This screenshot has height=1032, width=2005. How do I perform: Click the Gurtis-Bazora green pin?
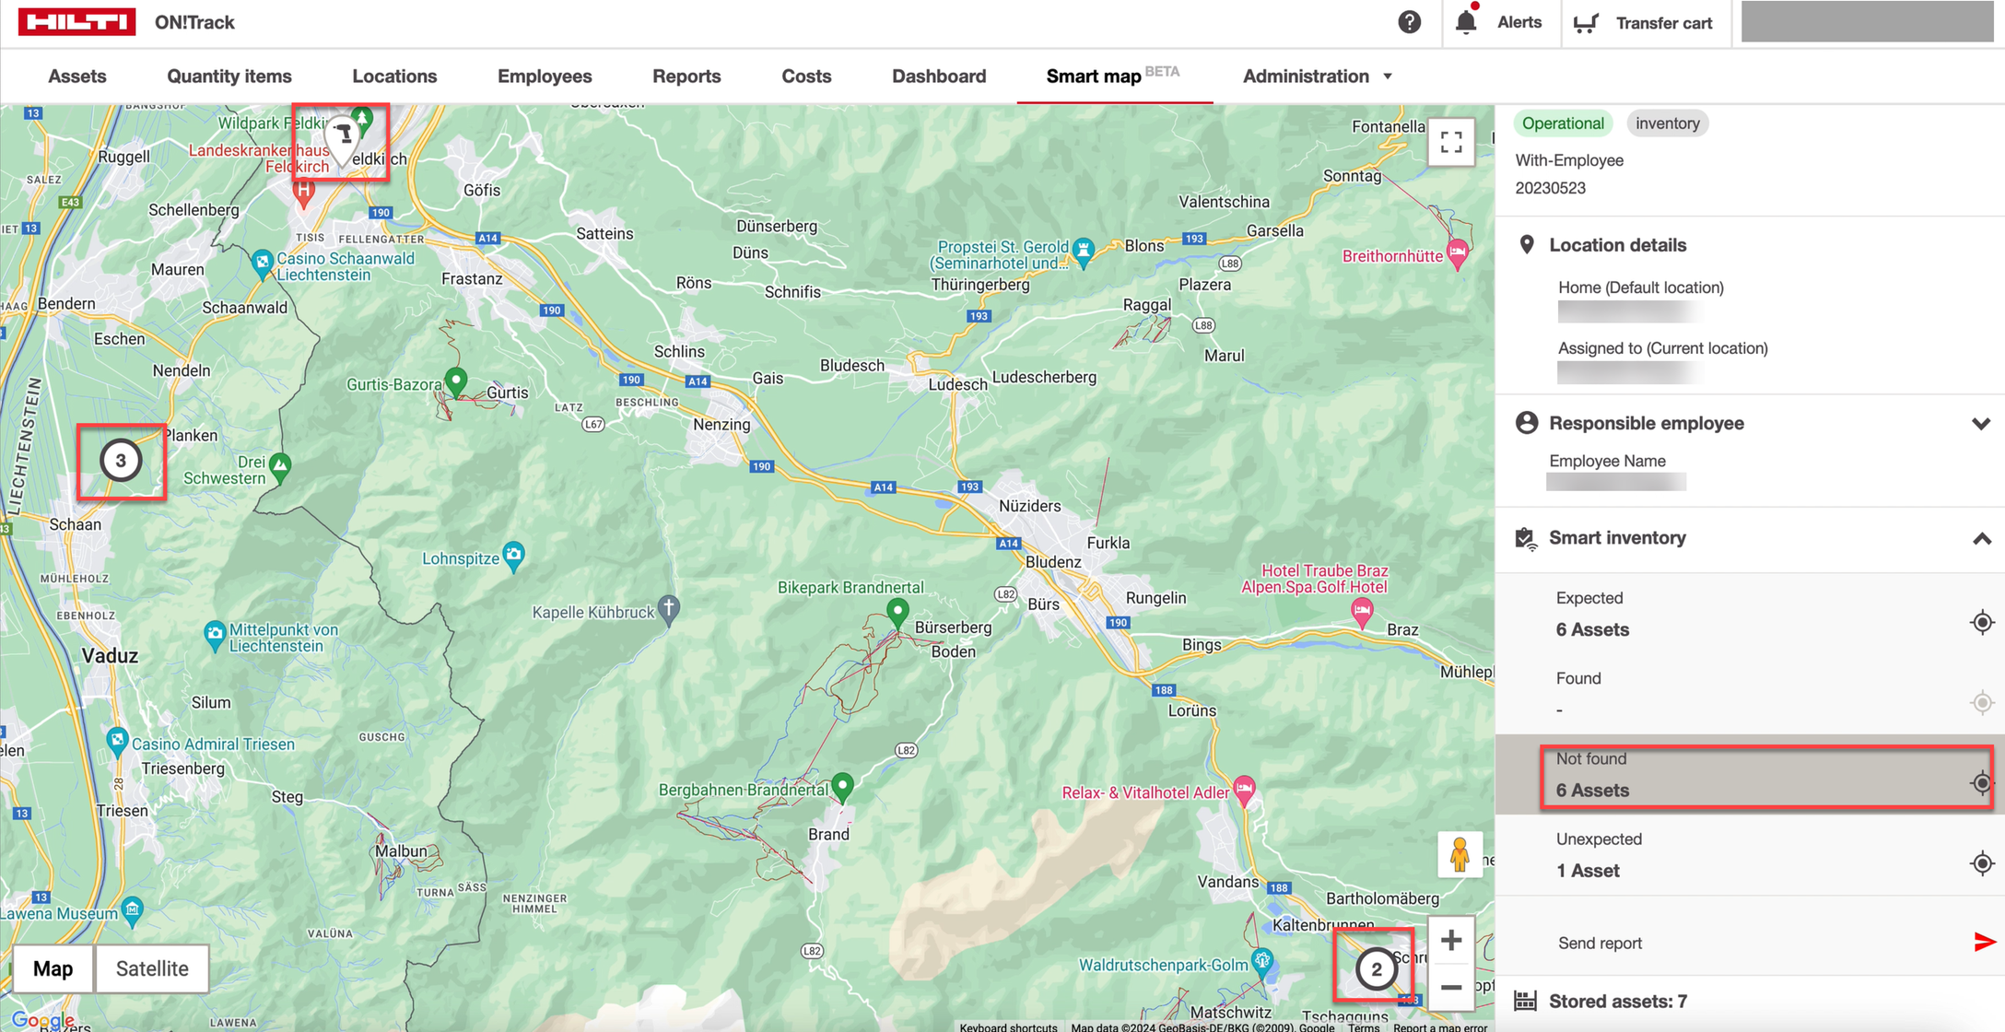(456, 381)
